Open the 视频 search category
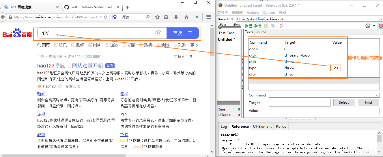This screenshot has height=157, width=383. (x=78, y=45)
